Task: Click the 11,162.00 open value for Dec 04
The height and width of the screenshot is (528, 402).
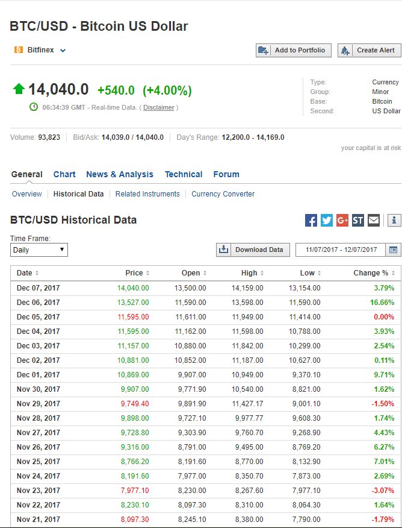Action: tap(190, 332)
